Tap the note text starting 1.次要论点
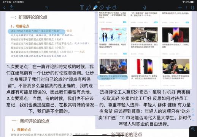The width and height of the screenshot is (197, 137). click(50, 79)
